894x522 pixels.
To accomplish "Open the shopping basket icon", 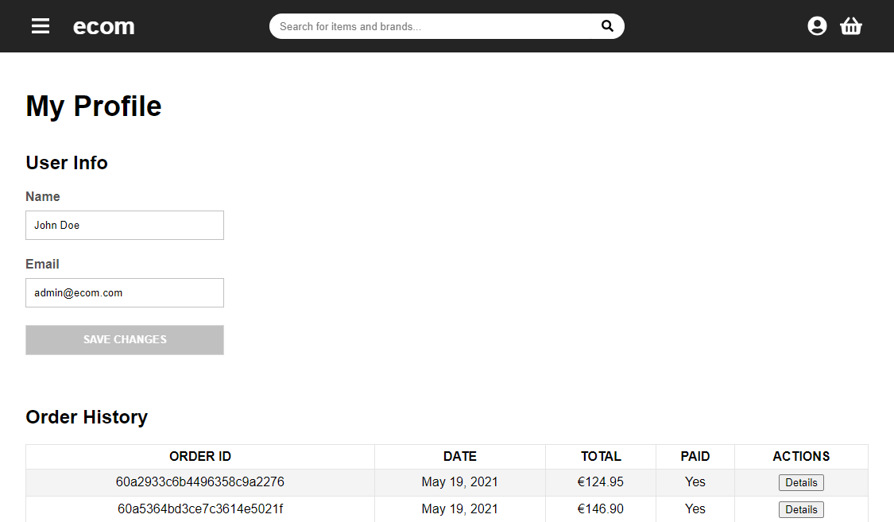I will tap(850, 26).
